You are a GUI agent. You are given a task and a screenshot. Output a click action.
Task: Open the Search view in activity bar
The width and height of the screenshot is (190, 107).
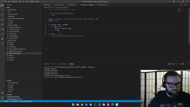2,10
